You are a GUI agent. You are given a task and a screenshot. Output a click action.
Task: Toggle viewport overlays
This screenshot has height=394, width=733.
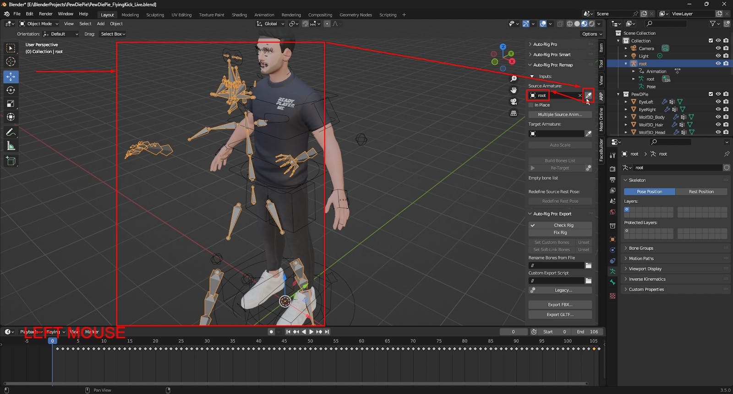coord(543,24)
